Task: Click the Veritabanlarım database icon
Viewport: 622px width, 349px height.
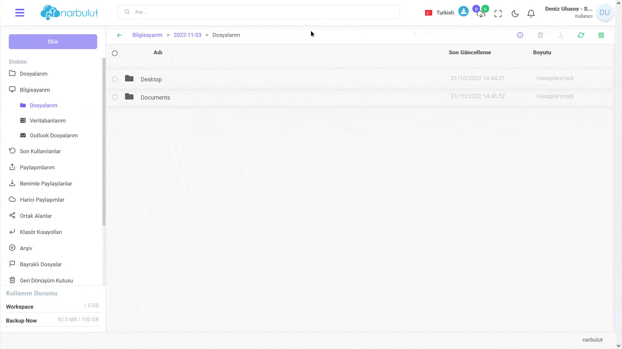Action: [x=23, y=120]
